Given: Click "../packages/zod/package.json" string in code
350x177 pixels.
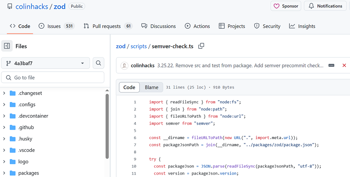Looking at the screenshot, I should pyautogui.click(x=279, y=145).
